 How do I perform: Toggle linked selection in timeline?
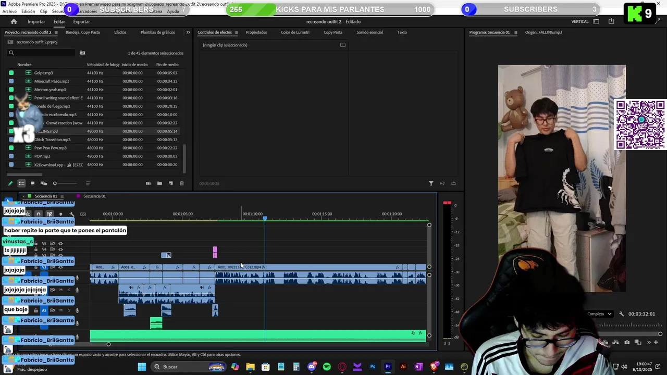click(50, 214)
